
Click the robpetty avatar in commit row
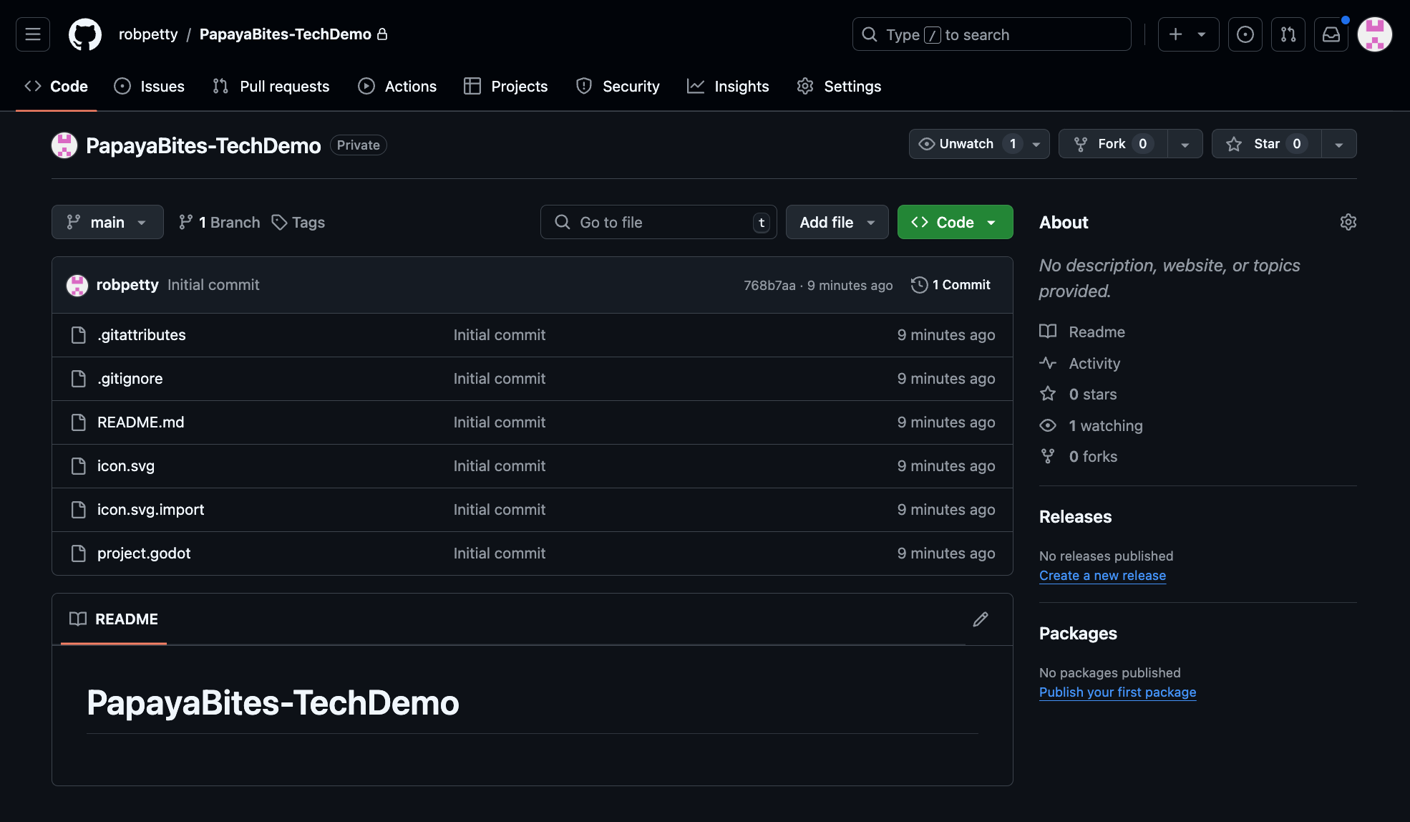(x=77, y=285)
